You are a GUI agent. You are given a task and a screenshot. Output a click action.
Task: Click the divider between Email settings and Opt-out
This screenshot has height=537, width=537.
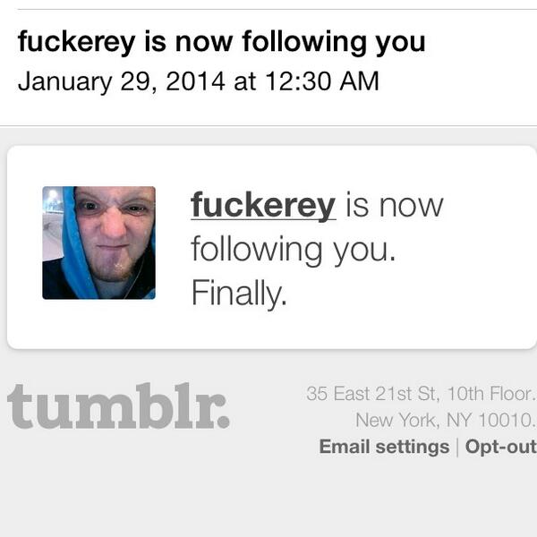(x=457, y=447)
